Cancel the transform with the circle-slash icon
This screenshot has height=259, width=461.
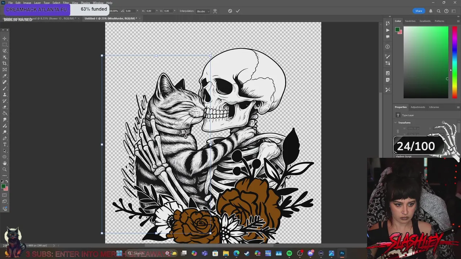(230, 11)
